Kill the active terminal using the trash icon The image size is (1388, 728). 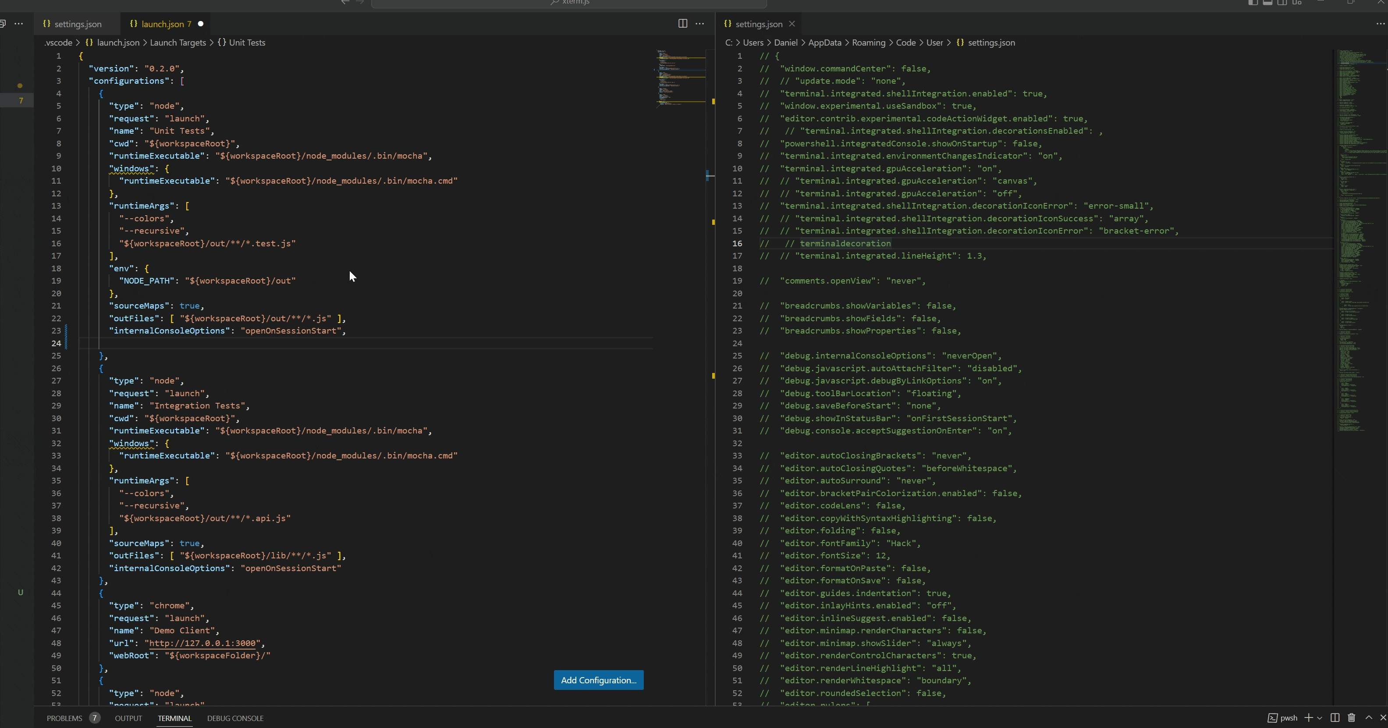(1351, 718)
